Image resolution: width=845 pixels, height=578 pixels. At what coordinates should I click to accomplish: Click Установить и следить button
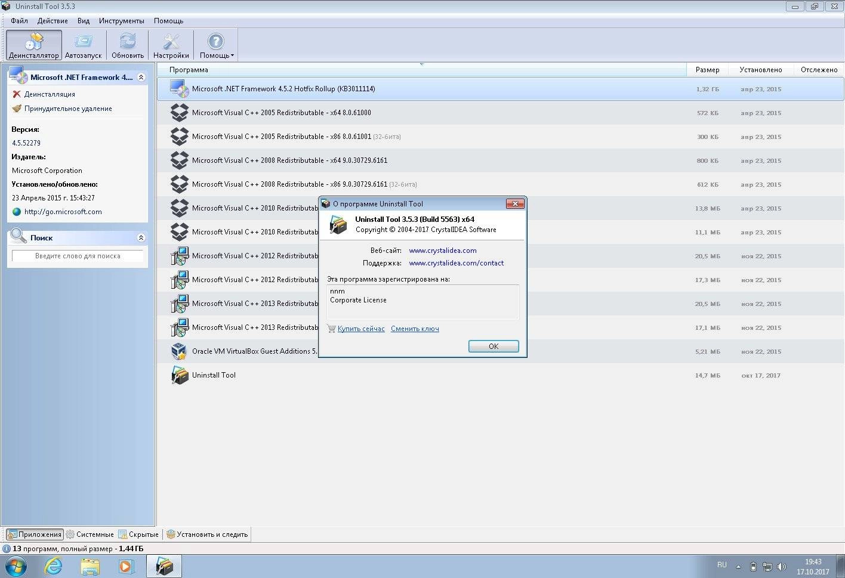(206, 534)
